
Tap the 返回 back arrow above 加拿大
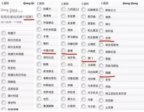coord(41,4)
